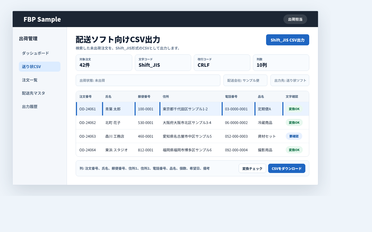Click the 配送ソフト向けCSV出力 page heading
Viewport: 372px width, 232px height.
118,40
